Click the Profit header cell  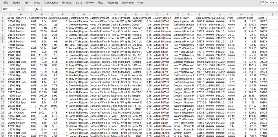pyautogui.click(x=231, y=18)
